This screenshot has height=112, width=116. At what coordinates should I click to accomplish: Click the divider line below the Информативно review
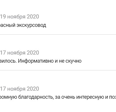point(58,70)
